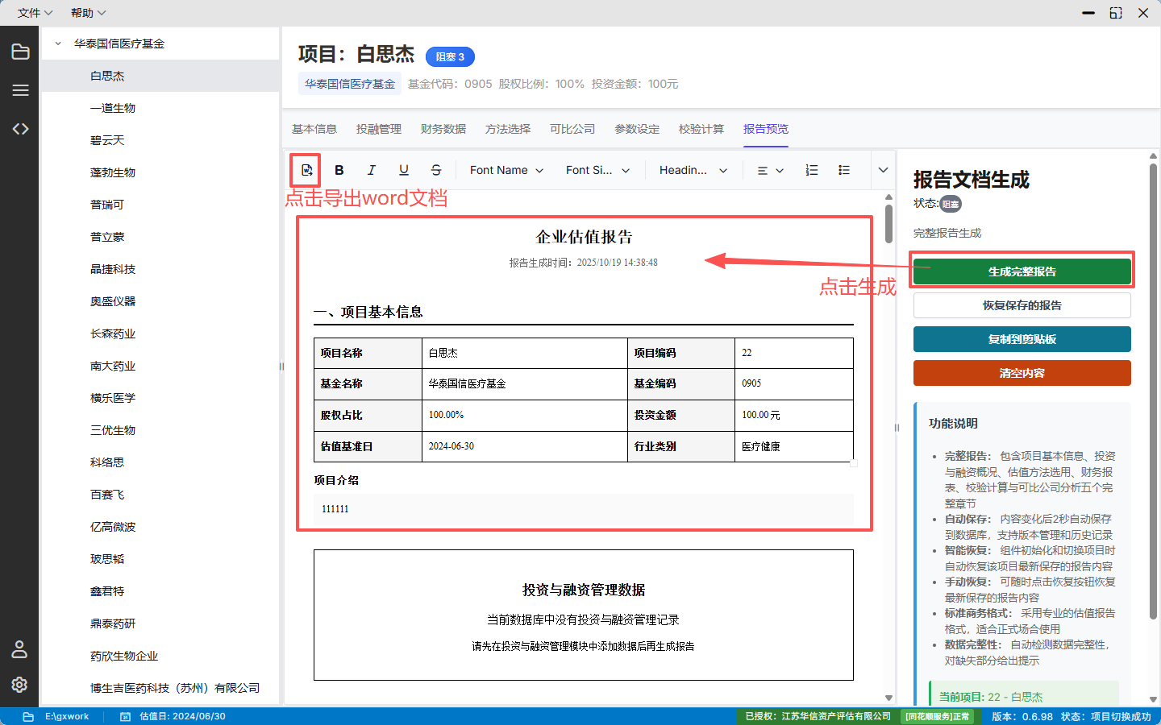This screenshot has height=725, width=1161.
Task: Click the 111111 project introduction field
Action: click(x=583, y=509)
